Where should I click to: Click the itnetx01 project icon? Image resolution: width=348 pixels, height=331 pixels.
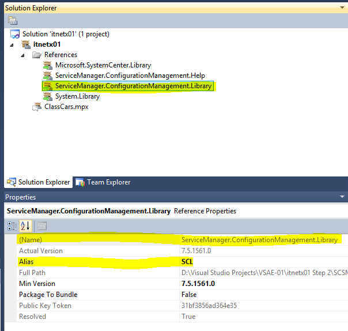(x=26, y=44)
